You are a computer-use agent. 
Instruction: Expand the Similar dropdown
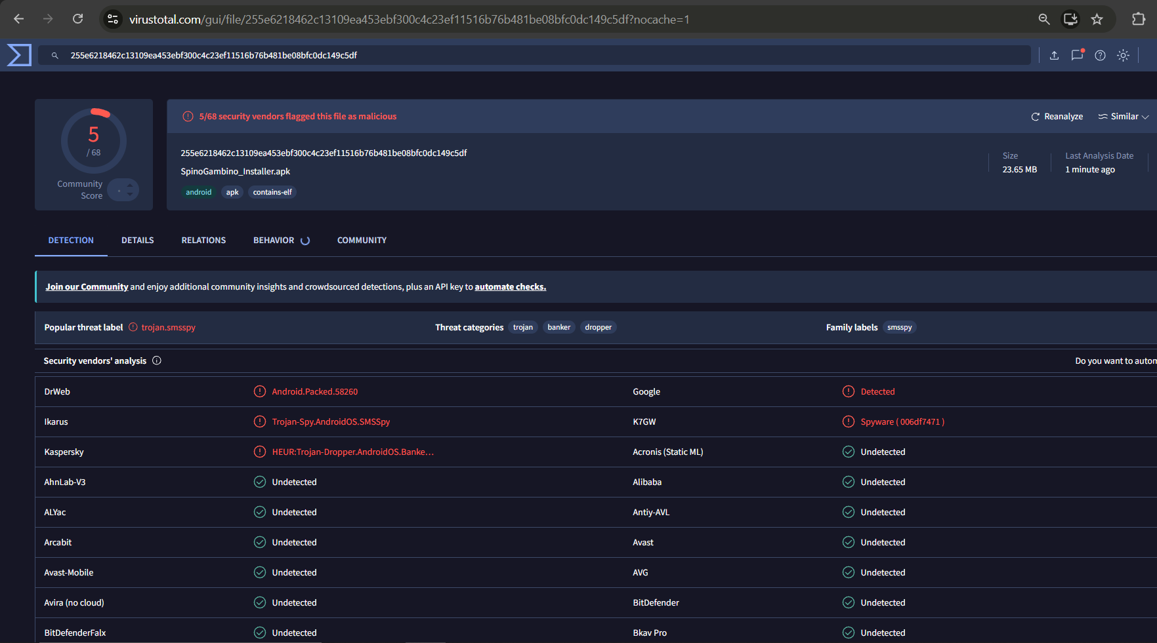[1124, 117]
